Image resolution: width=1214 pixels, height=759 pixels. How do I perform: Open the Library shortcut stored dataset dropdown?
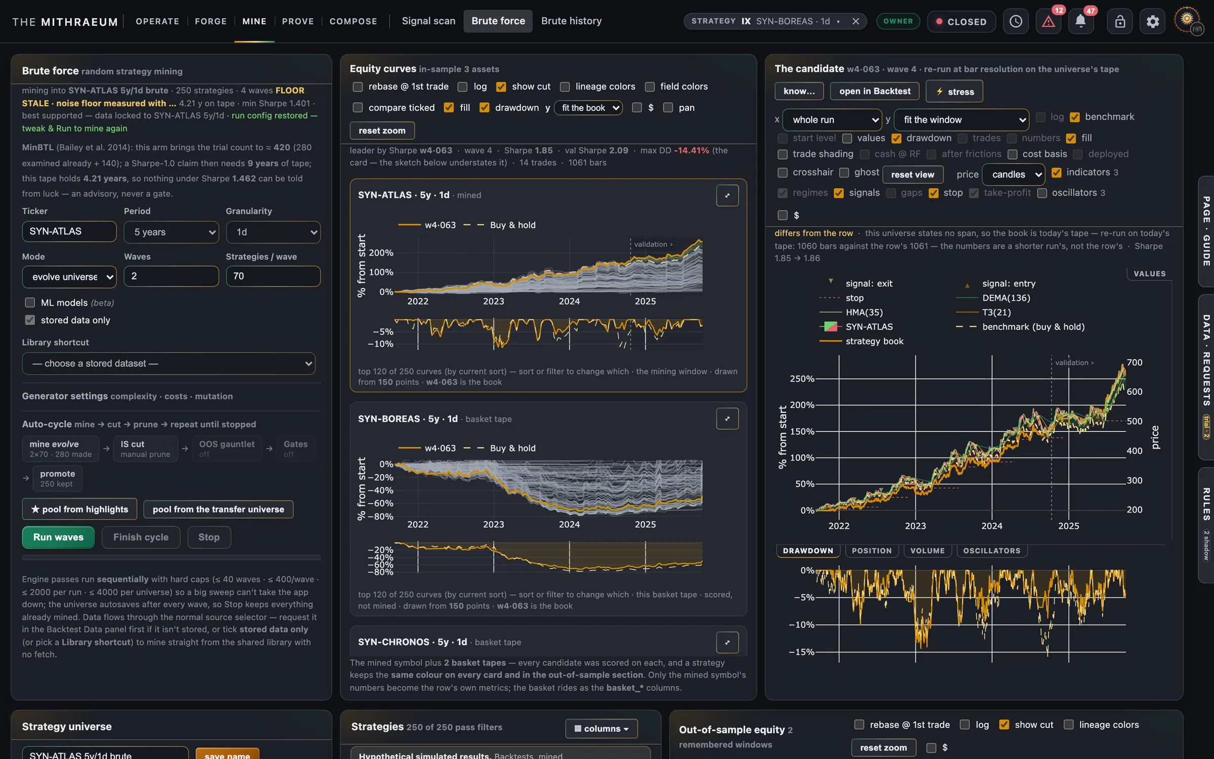[168, 363]
